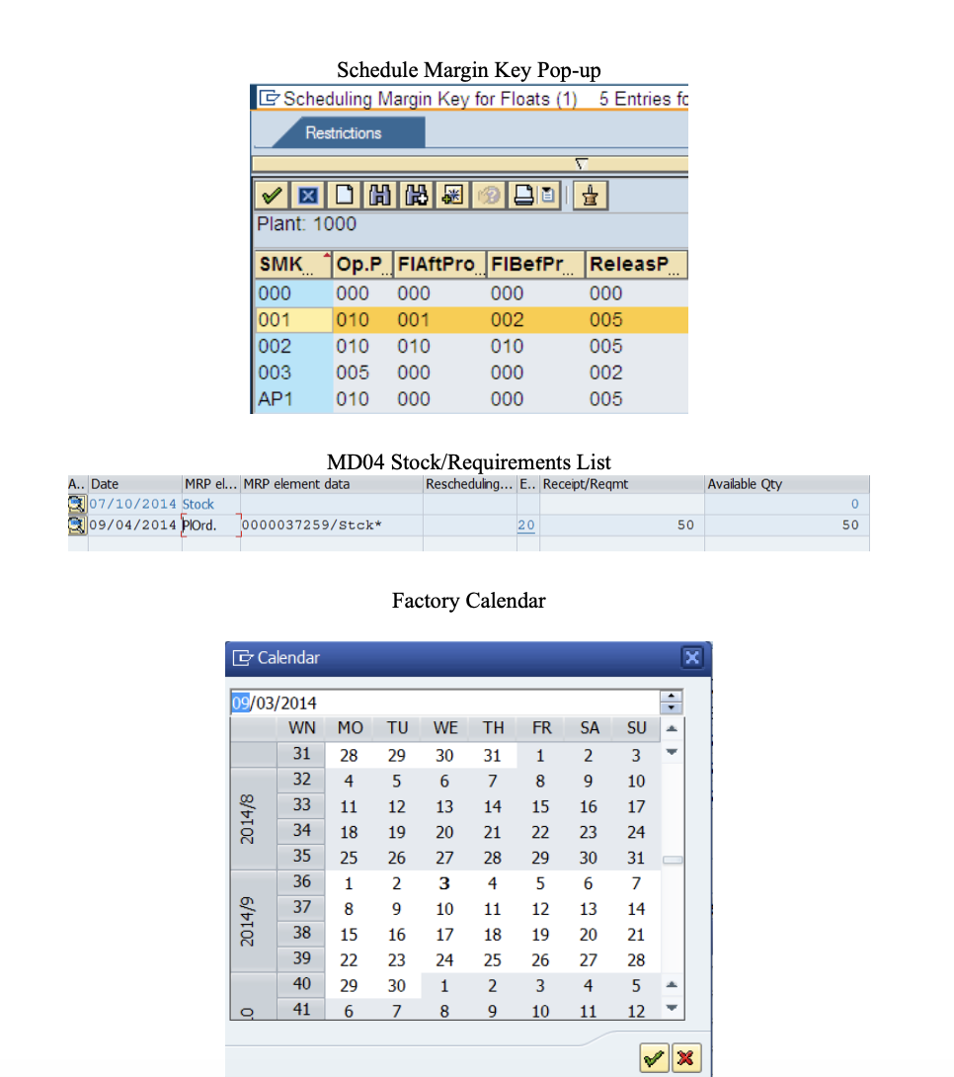Open the dropdown triangle above the popup toolbar
Viewport: 954px width, 1077px height.
coord(581,164)
